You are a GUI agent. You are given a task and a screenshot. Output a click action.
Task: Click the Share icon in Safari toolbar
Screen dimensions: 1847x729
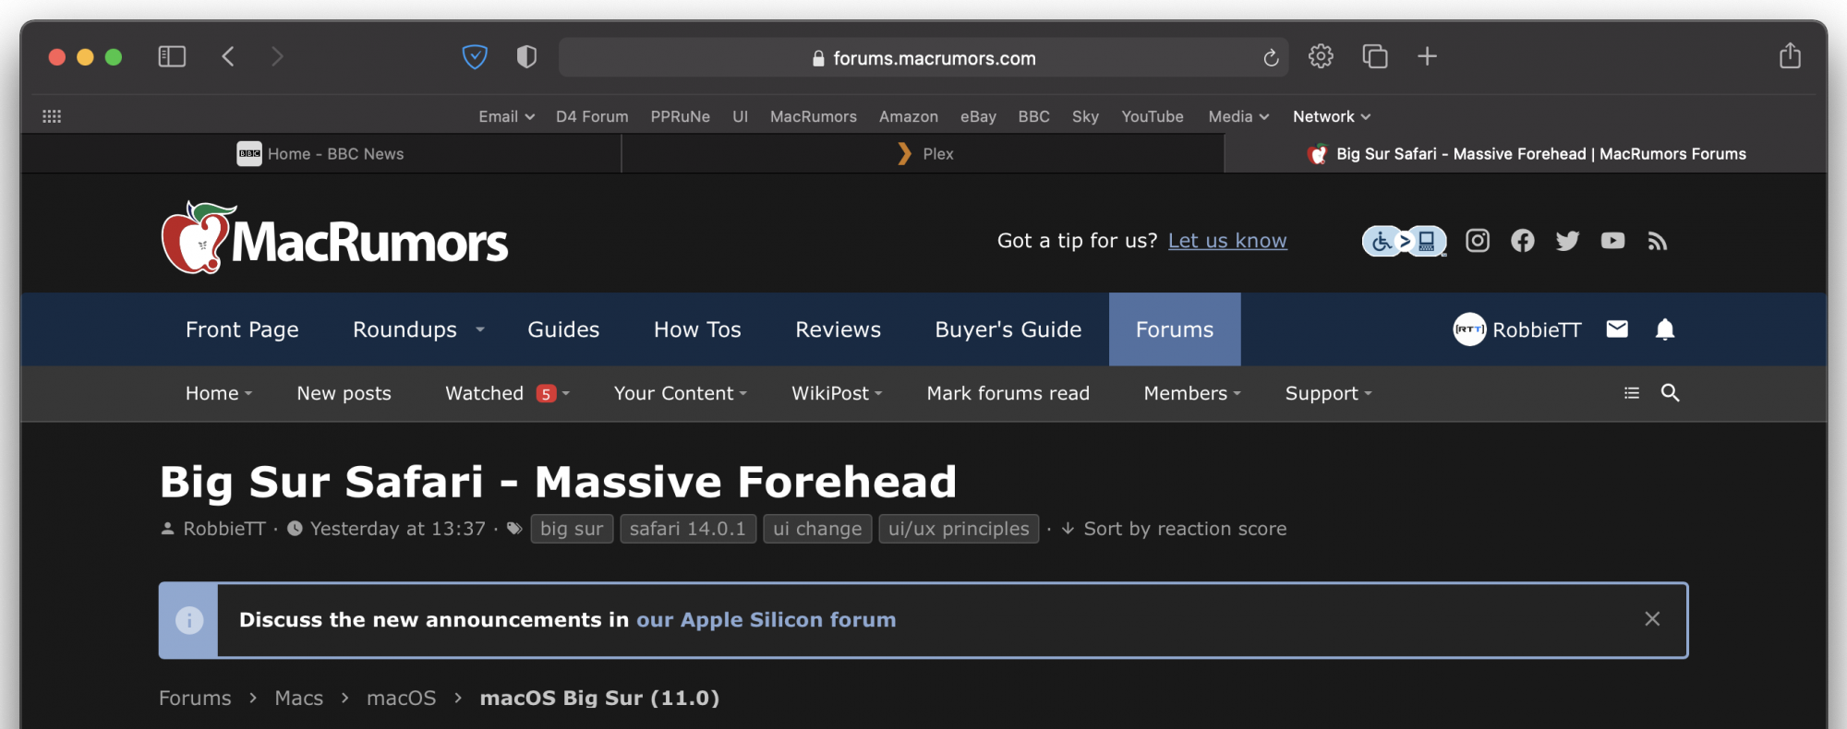1790,55
